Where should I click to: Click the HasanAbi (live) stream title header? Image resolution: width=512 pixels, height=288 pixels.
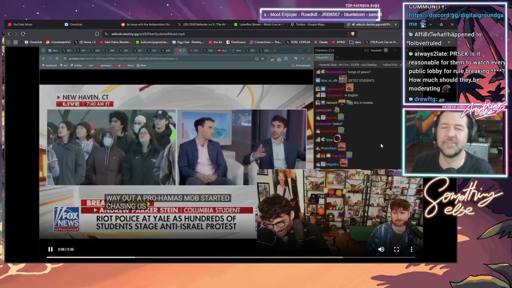point(348,64)
